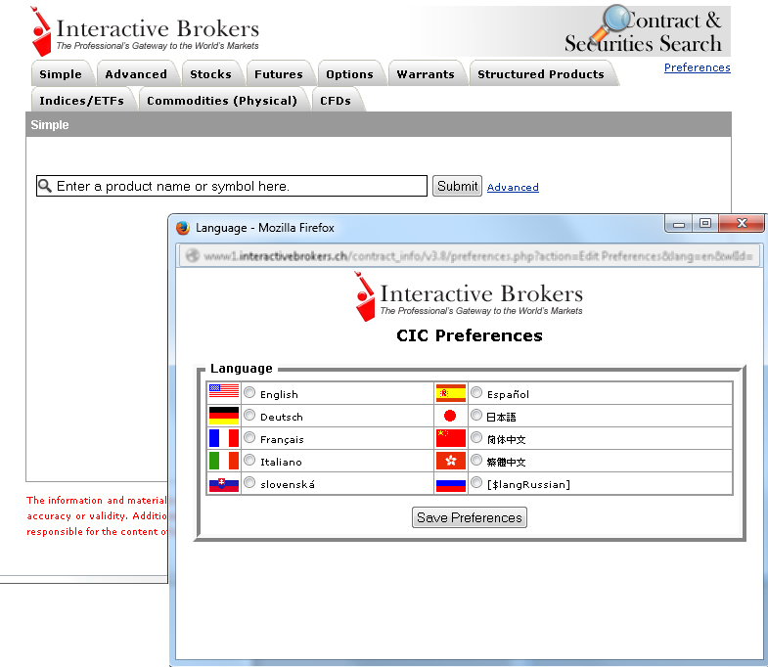This screenshot has width=768, height=667.
Task: Open the Stocks tab
Action: (x=210, y=73)
